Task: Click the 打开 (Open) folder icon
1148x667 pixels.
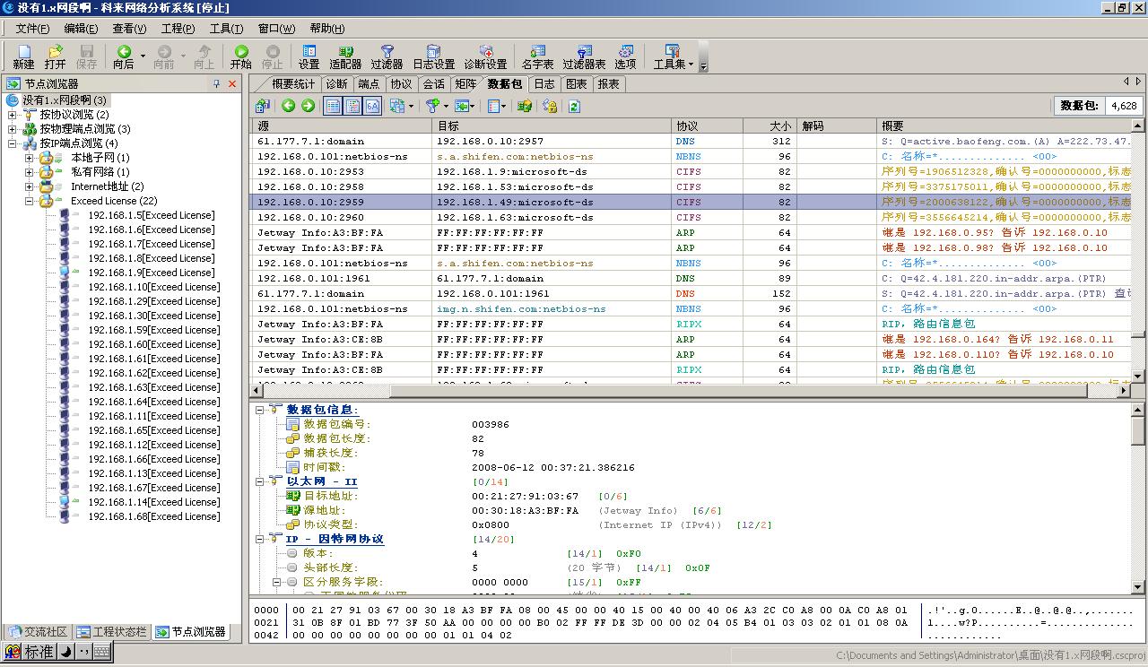Action: [x=55, y=53]
